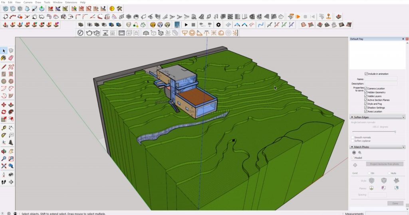Click the Default Tray pin button
The width and height of the screenshot is (409, 215).
point(403,39)
